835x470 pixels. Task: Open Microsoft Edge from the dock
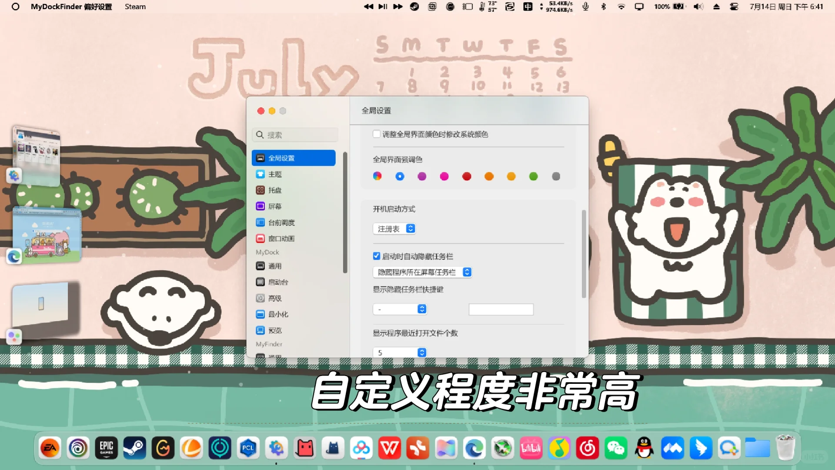coord(475,448)
